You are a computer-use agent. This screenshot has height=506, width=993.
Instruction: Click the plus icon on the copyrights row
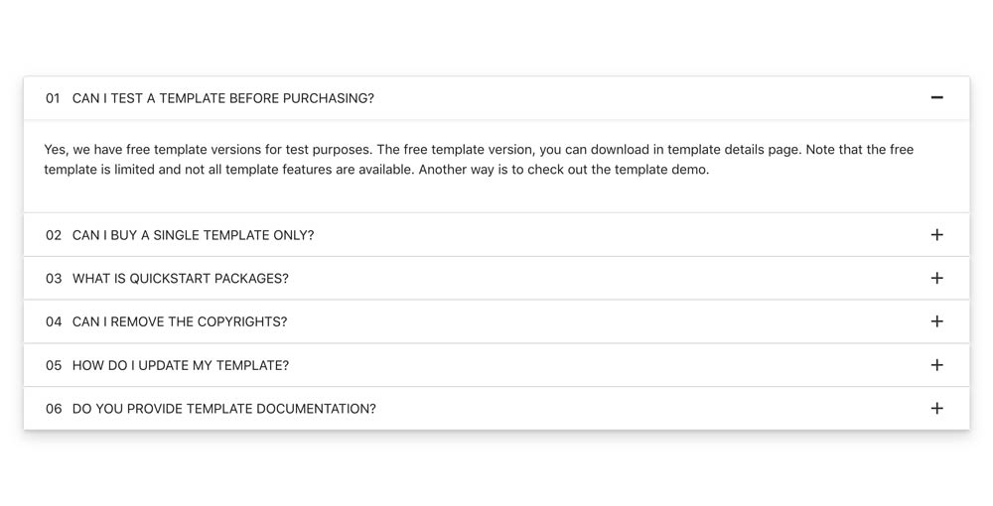(936, 321)
